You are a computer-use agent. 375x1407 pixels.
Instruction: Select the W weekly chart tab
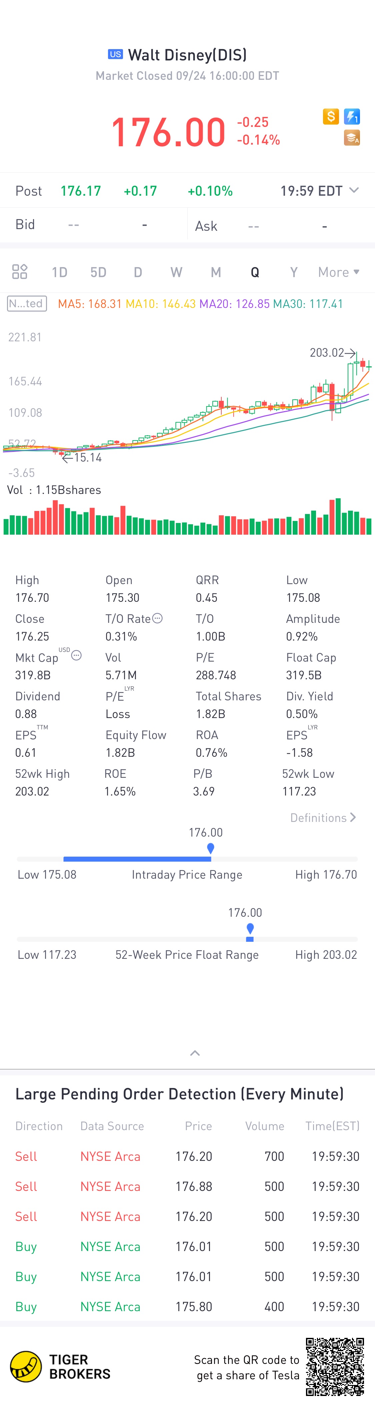(x=176, y=272)
